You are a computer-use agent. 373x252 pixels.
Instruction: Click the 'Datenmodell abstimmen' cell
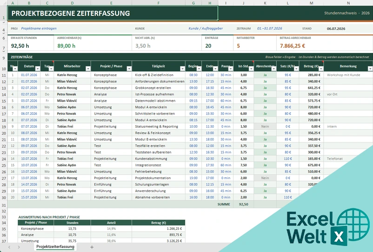click(159, 101)
